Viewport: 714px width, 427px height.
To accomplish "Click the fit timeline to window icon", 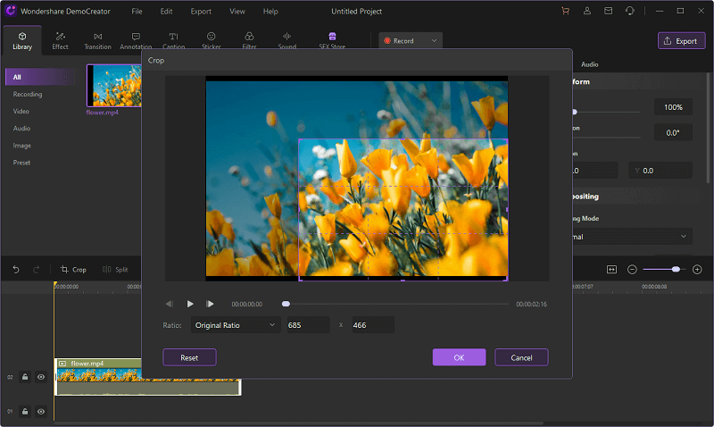I will point(611,269).
